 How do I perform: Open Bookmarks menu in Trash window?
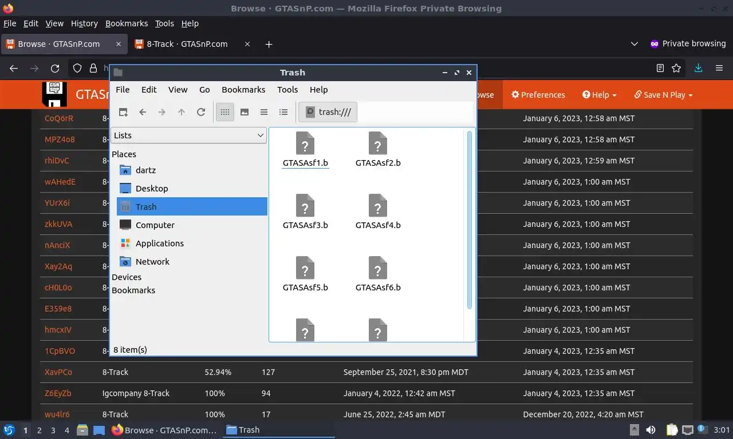[243, 90]
